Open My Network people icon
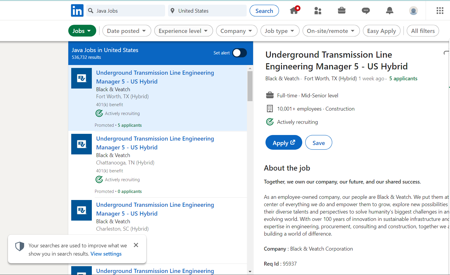 tap(318, 11)
